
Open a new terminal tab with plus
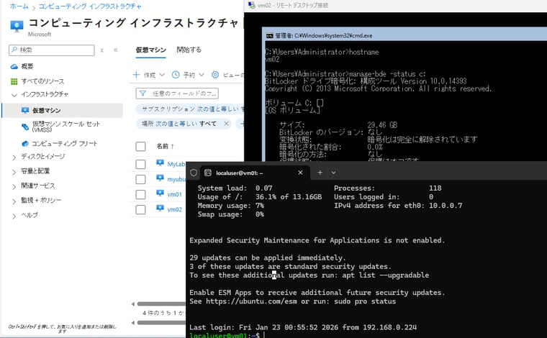320,173
